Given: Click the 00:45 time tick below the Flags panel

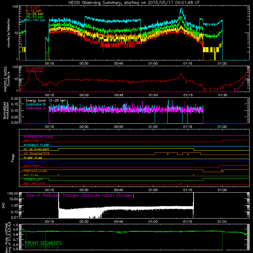Looking at the screenshot, I should pyautogui.click(x=118, y=190).
